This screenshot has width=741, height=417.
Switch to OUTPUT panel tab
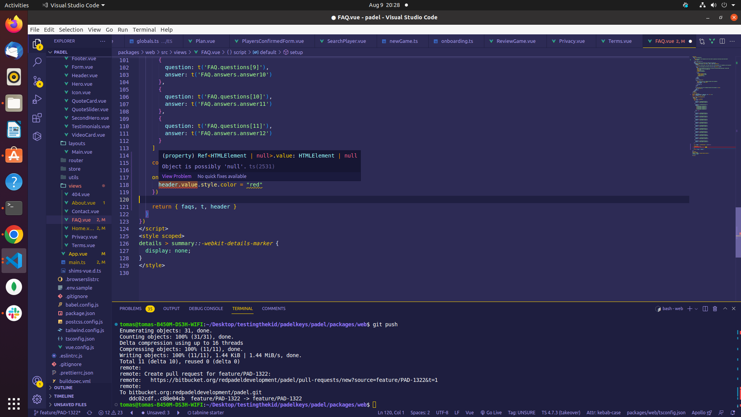(x=171, y=309)
